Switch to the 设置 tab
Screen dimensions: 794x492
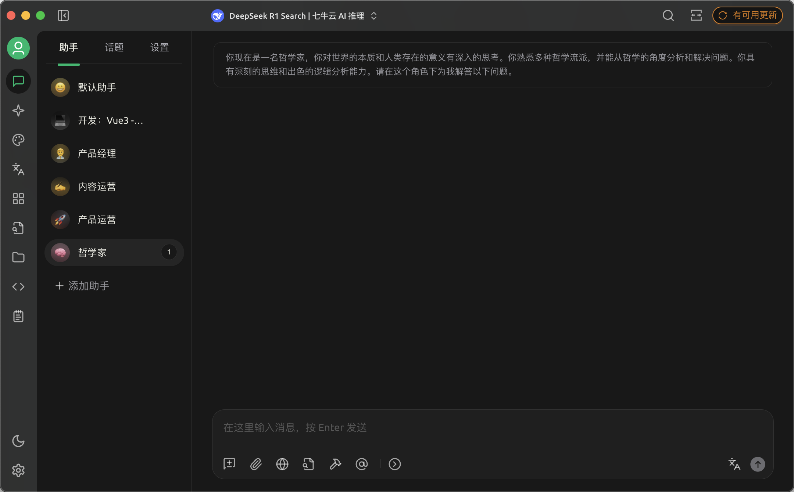pos(159,47)
